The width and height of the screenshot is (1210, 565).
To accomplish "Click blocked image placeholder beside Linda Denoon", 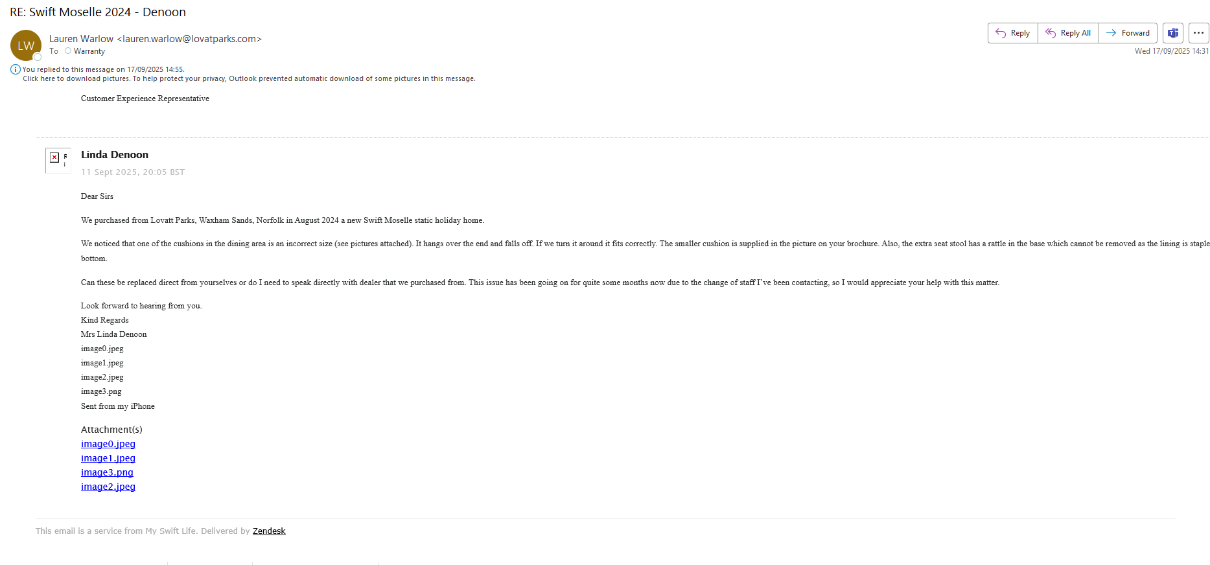I will [55, 157].
